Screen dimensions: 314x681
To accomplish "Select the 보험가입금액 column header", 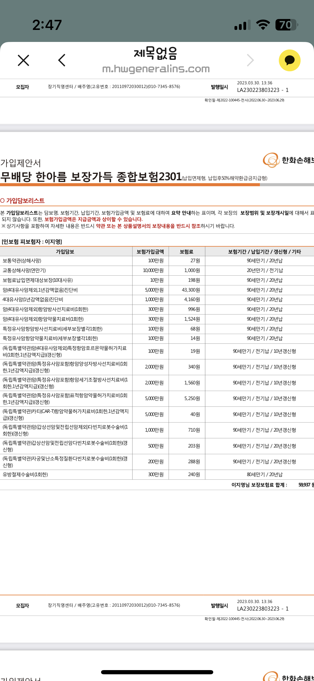I will tap(150, 252).
